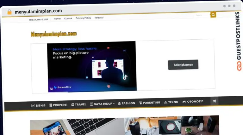243x135 pixels.
Task: Open the Redaksi page
Action: [x=99, y=18]
